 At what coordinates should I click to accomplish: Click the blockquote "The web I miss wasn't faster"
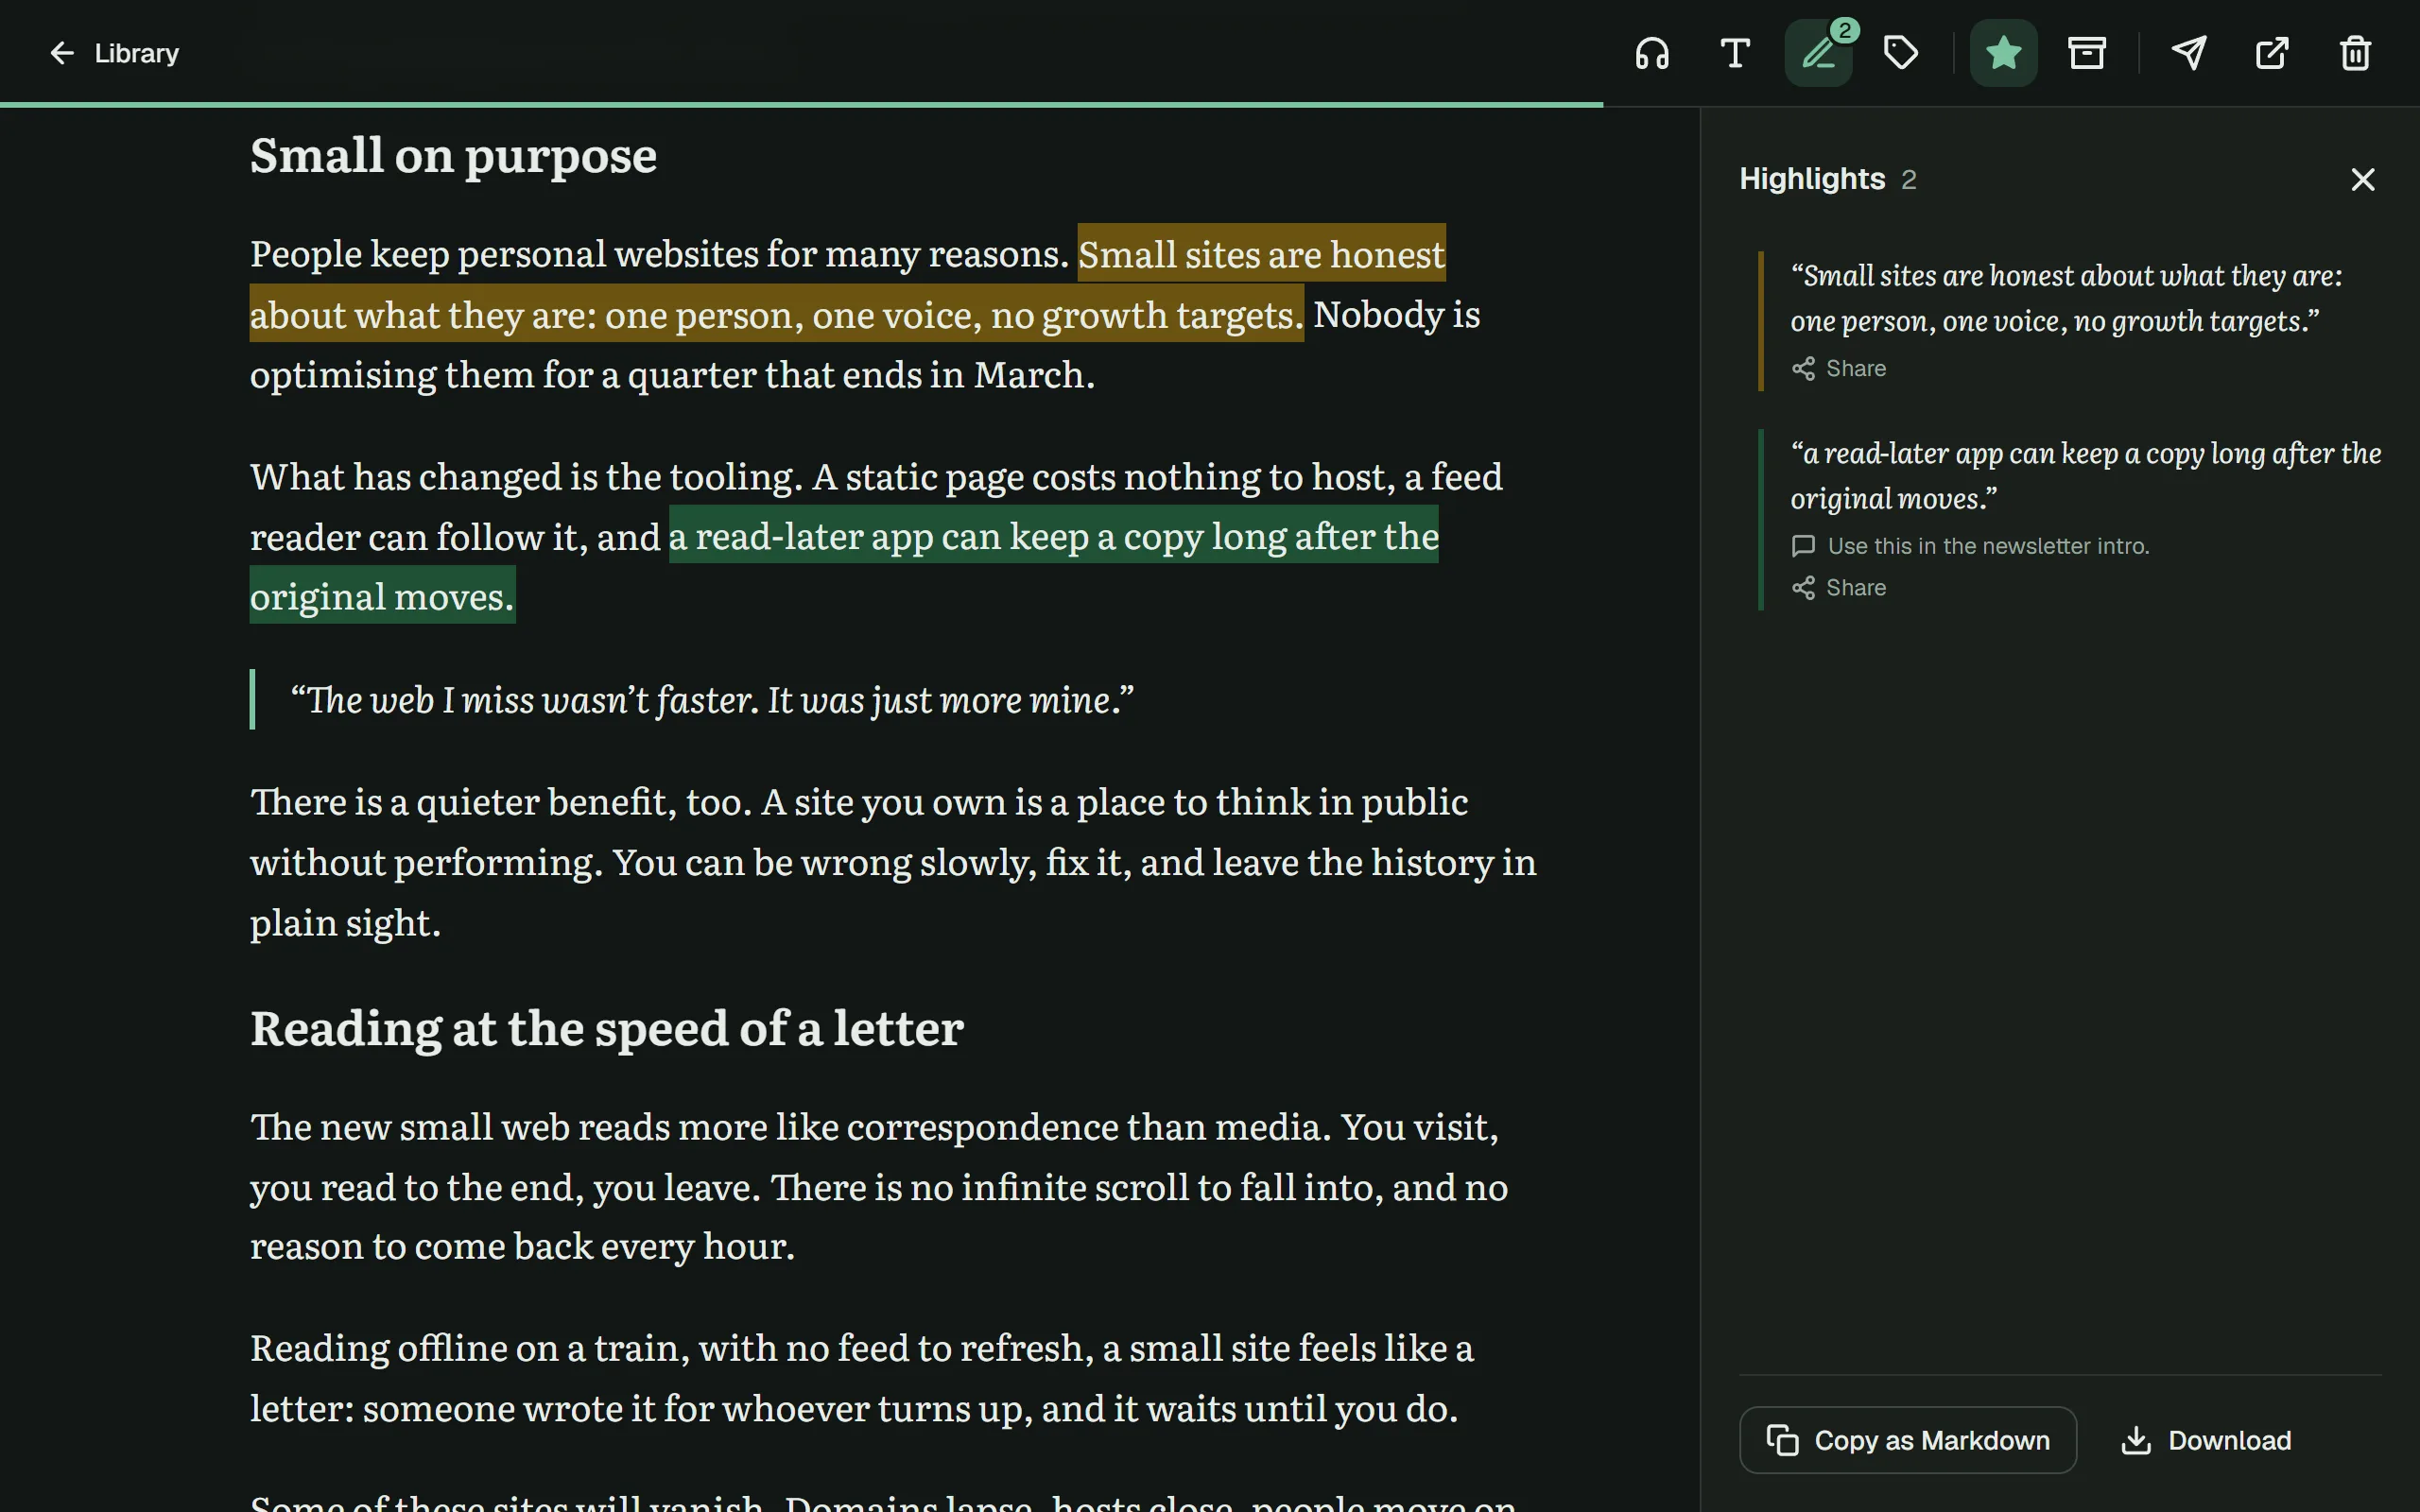click(712, 700)
